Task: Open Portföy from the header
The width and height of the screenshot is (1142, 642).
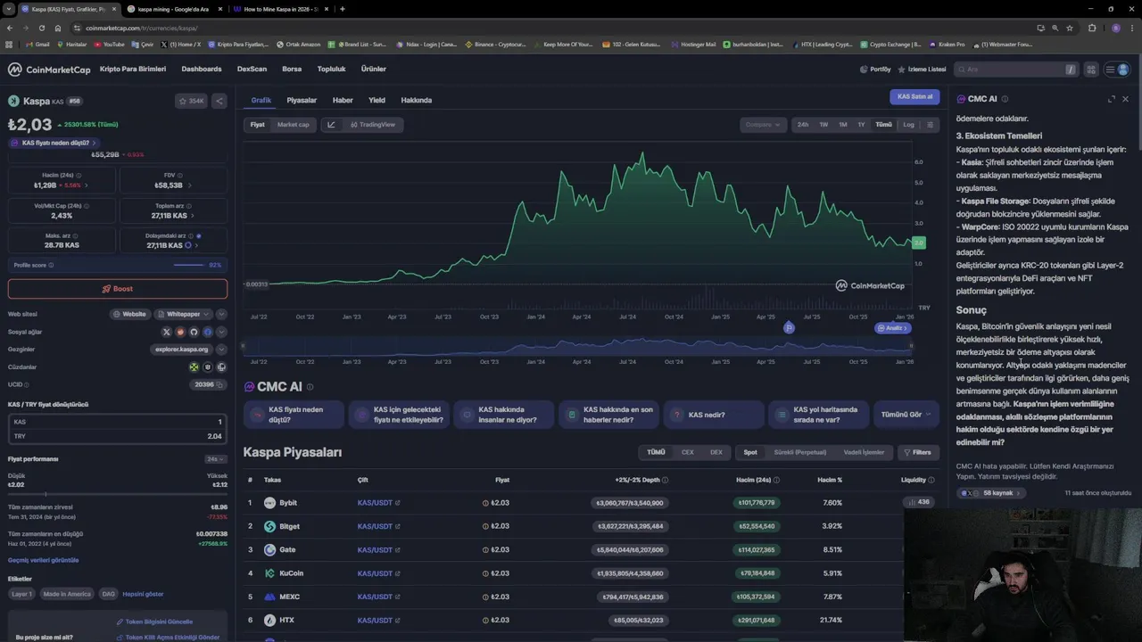Action: coord(875,70)
